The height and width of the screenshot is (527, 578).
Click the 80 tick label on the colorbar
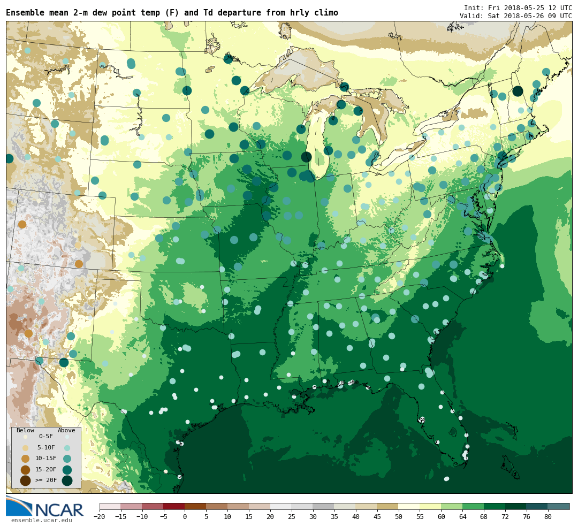pos(548,517)
